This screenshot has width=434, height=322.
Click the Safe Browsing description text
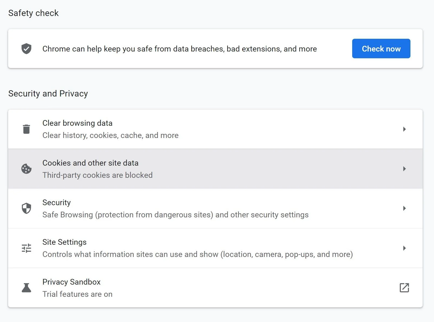click(x=175, y=215)
